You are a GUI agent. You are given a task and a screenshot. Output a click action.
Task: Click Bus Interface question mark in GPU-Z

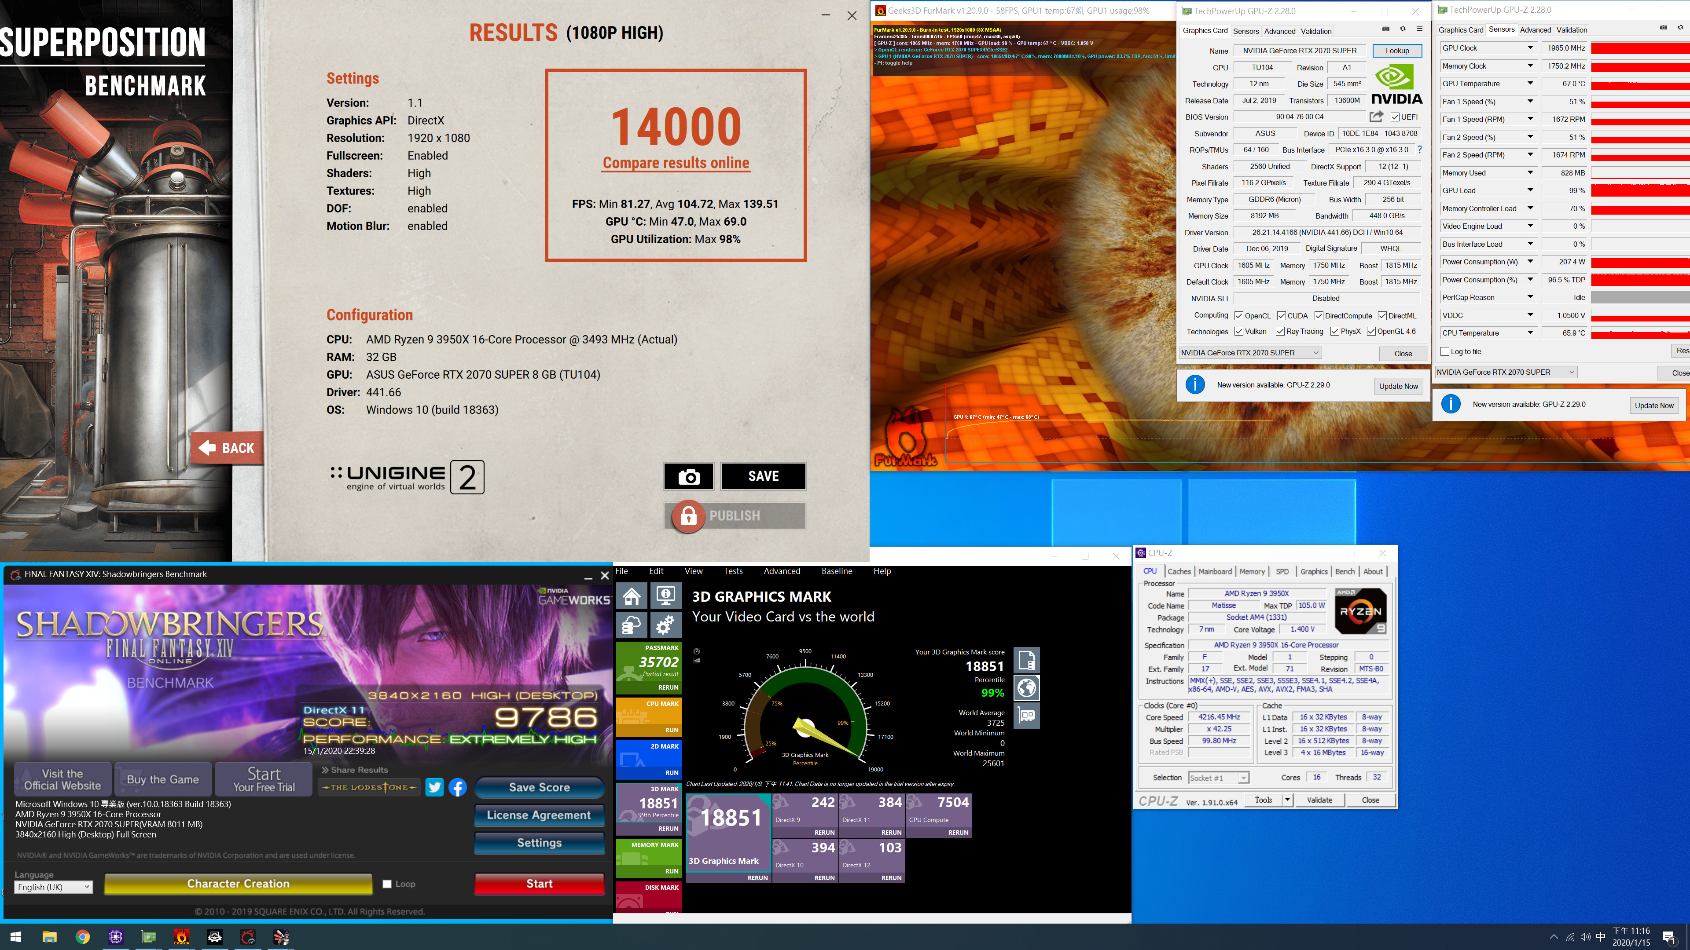point(1420,150)
